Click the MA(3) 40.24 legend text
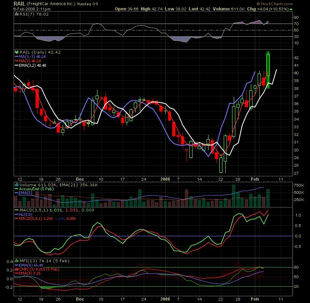This screenshot has width=310, height=303. point(30,61)
